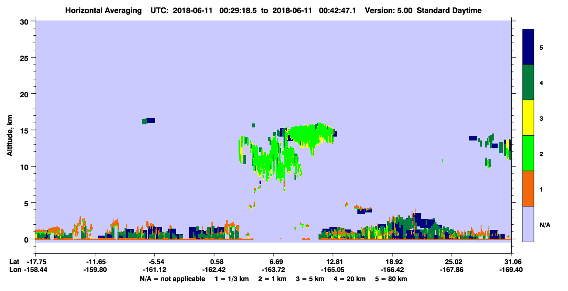Click the '1 = 1/3 km' legend note
This screenshot has height=291, width=568.
[x=231, y=279]
